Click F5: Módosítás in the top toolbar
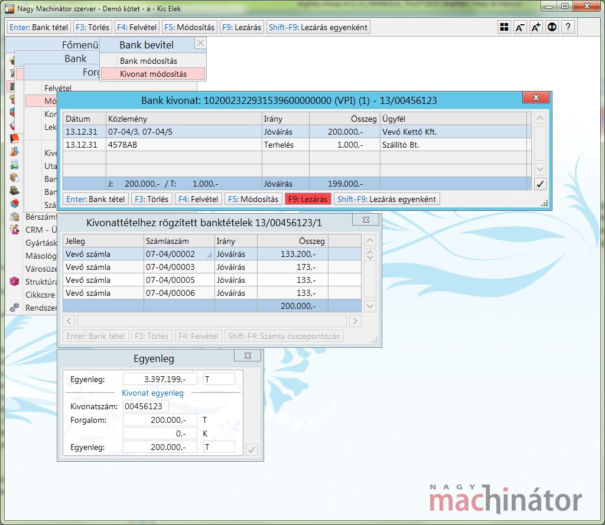 tap(189, 27)
